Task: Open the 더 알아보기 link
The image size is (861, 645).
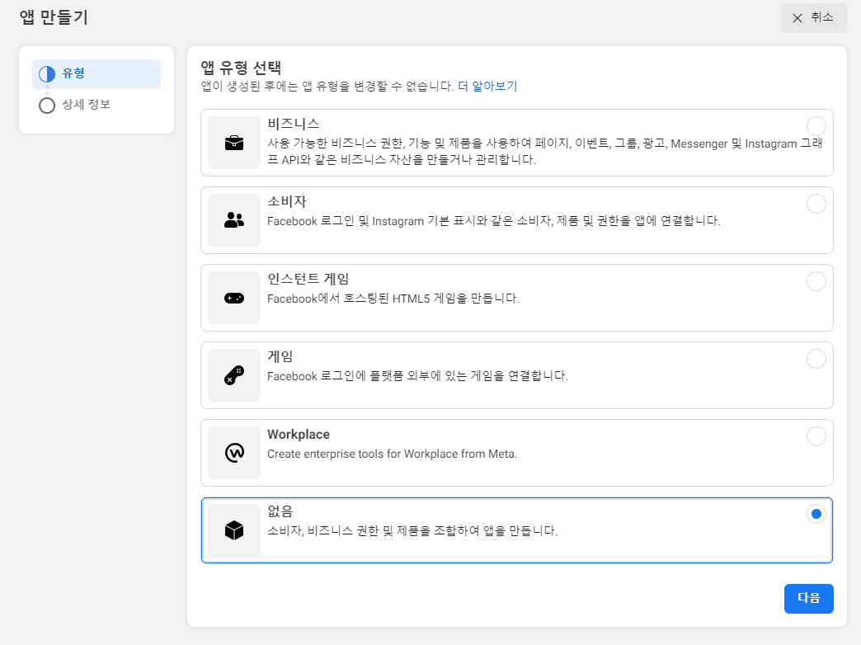Action: [487, 87]
